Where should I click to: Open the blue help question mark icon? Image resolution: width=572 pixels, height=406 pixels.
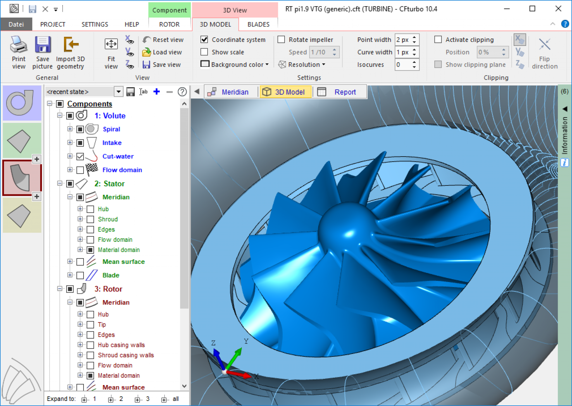point(565,24)
